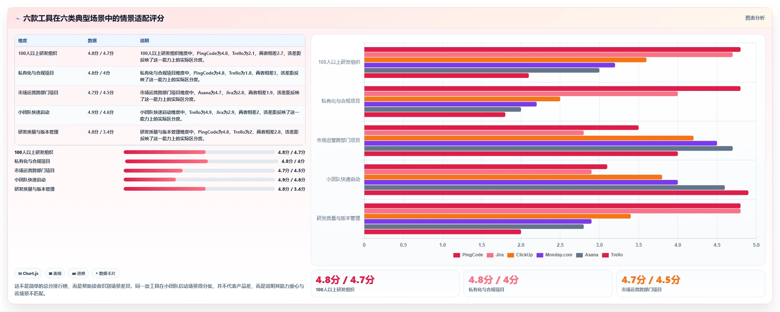Click the gray Asana bar in 市场运营跨部门项目 group
780x312 pixels.
(x=548, y=148)
